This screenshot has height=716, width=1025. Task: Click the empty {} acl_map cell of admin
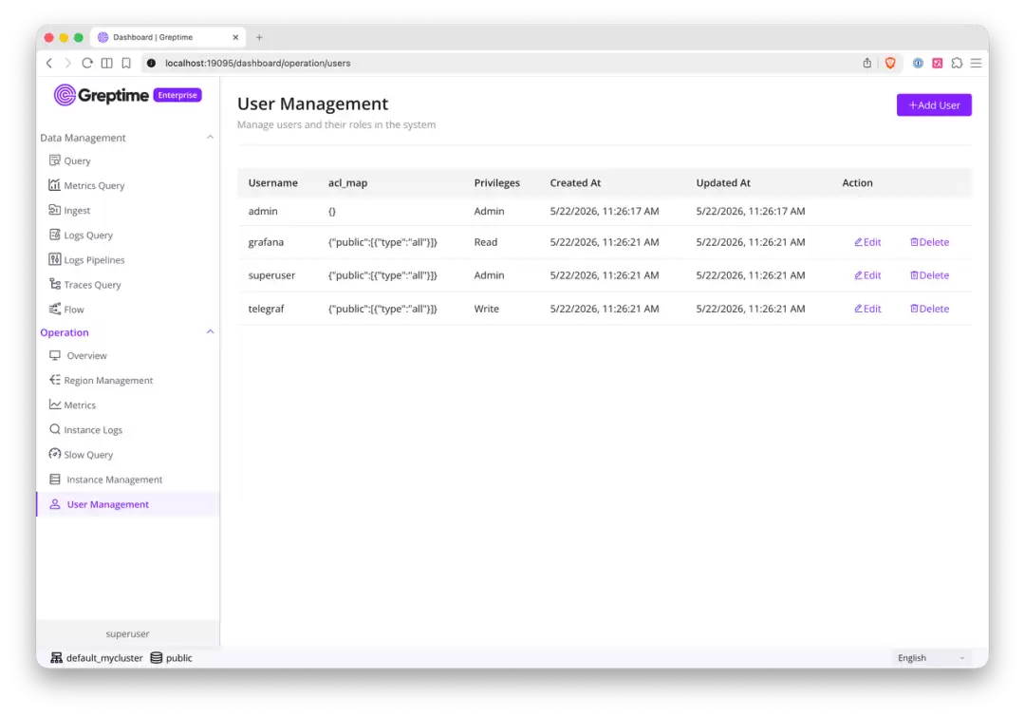[x=332, y=211]
